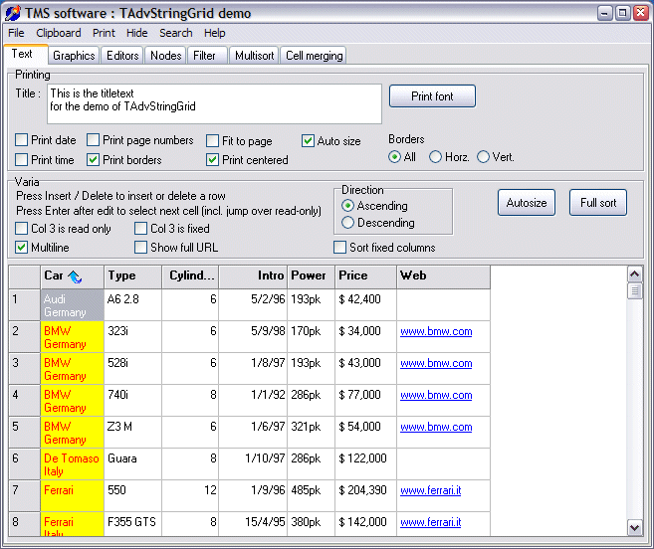Select the A6 2.8 type cell
This screenshot has width=654, height=549.
(133, 305)
